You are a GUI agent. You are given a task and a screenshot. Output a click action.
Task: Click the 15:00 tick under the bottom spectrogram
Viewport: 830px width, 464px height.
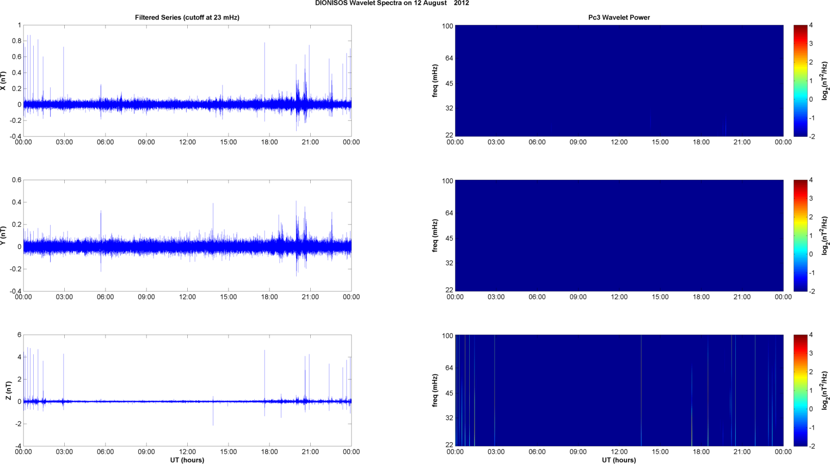click(660, 452)
